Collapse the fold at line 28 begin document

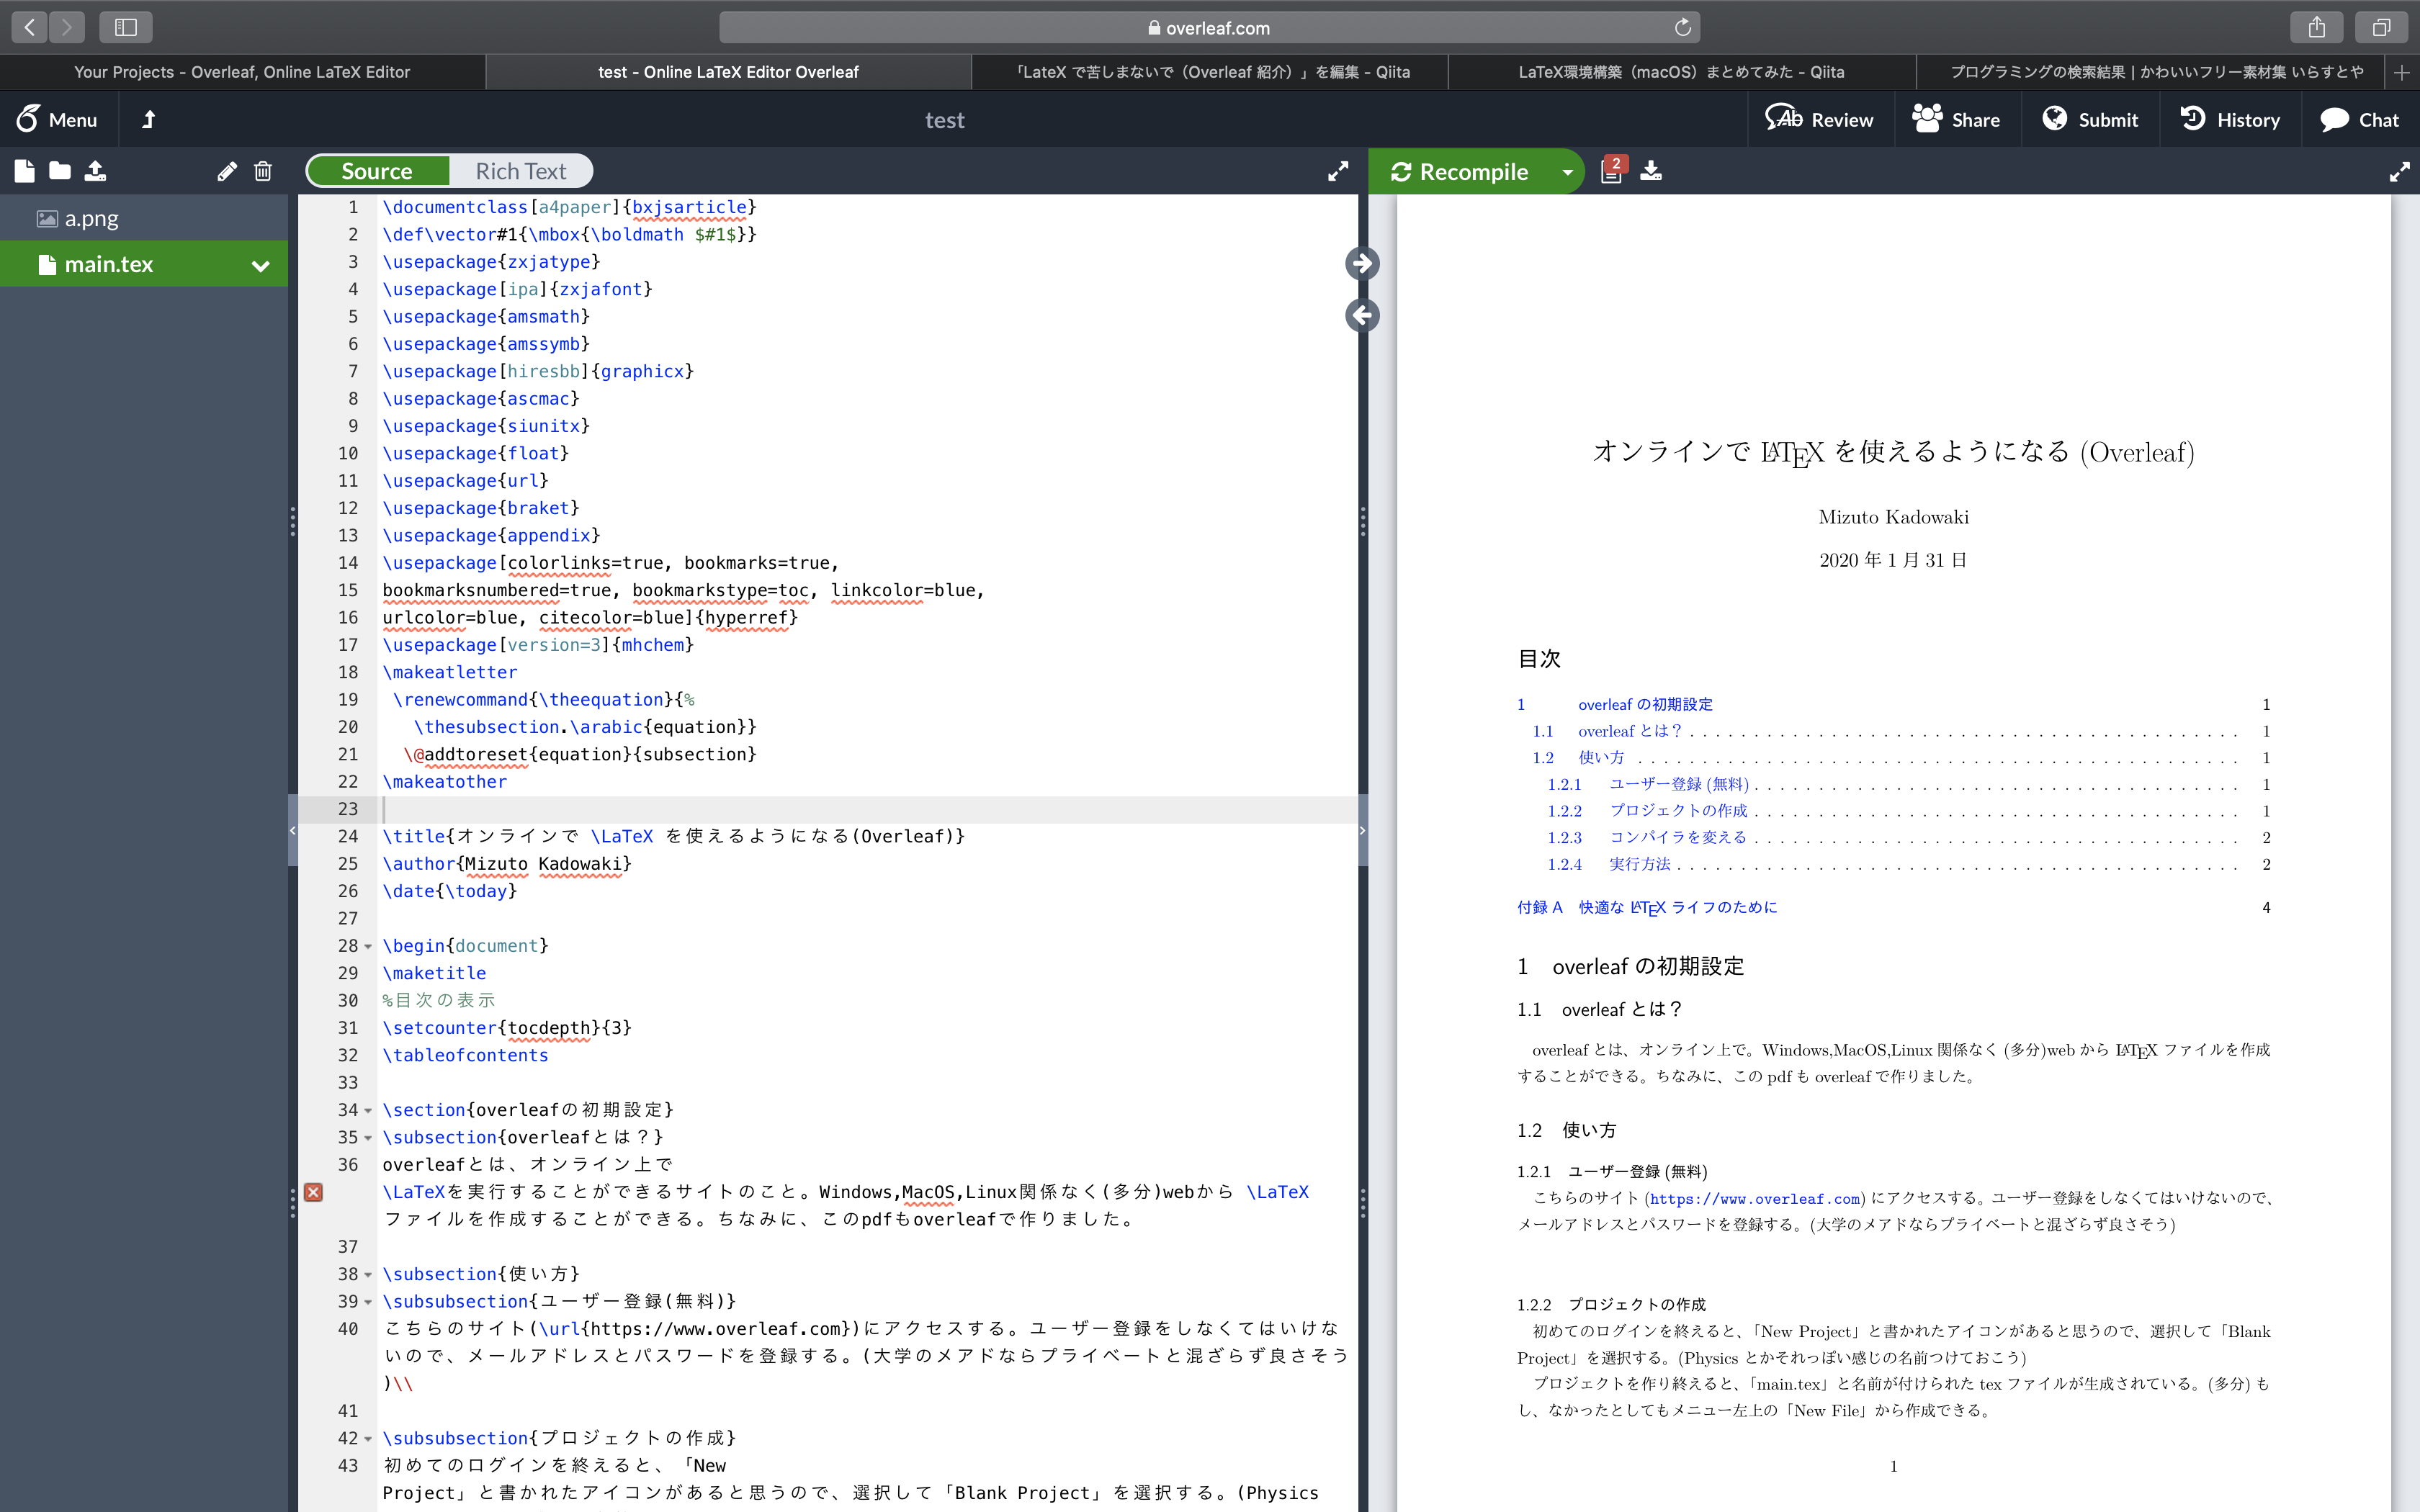click(x=368, y=947)
